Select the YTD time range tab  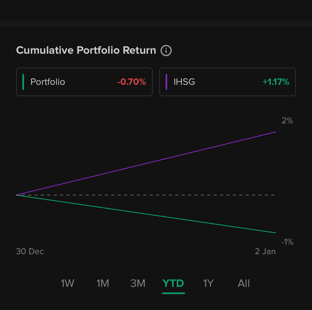pyautogui.click(x=173, y=283)
